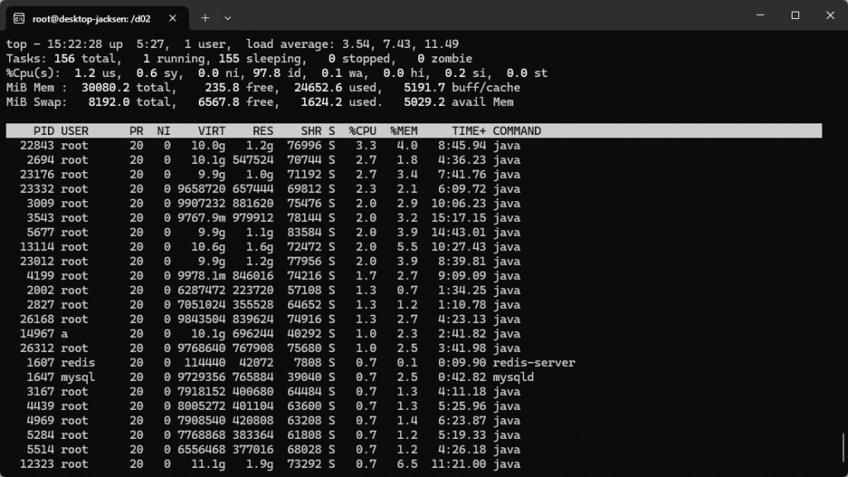The width and height of the screenshot is (848, 477).
Task: Minimize the terminal window
Action: (759, 16)
